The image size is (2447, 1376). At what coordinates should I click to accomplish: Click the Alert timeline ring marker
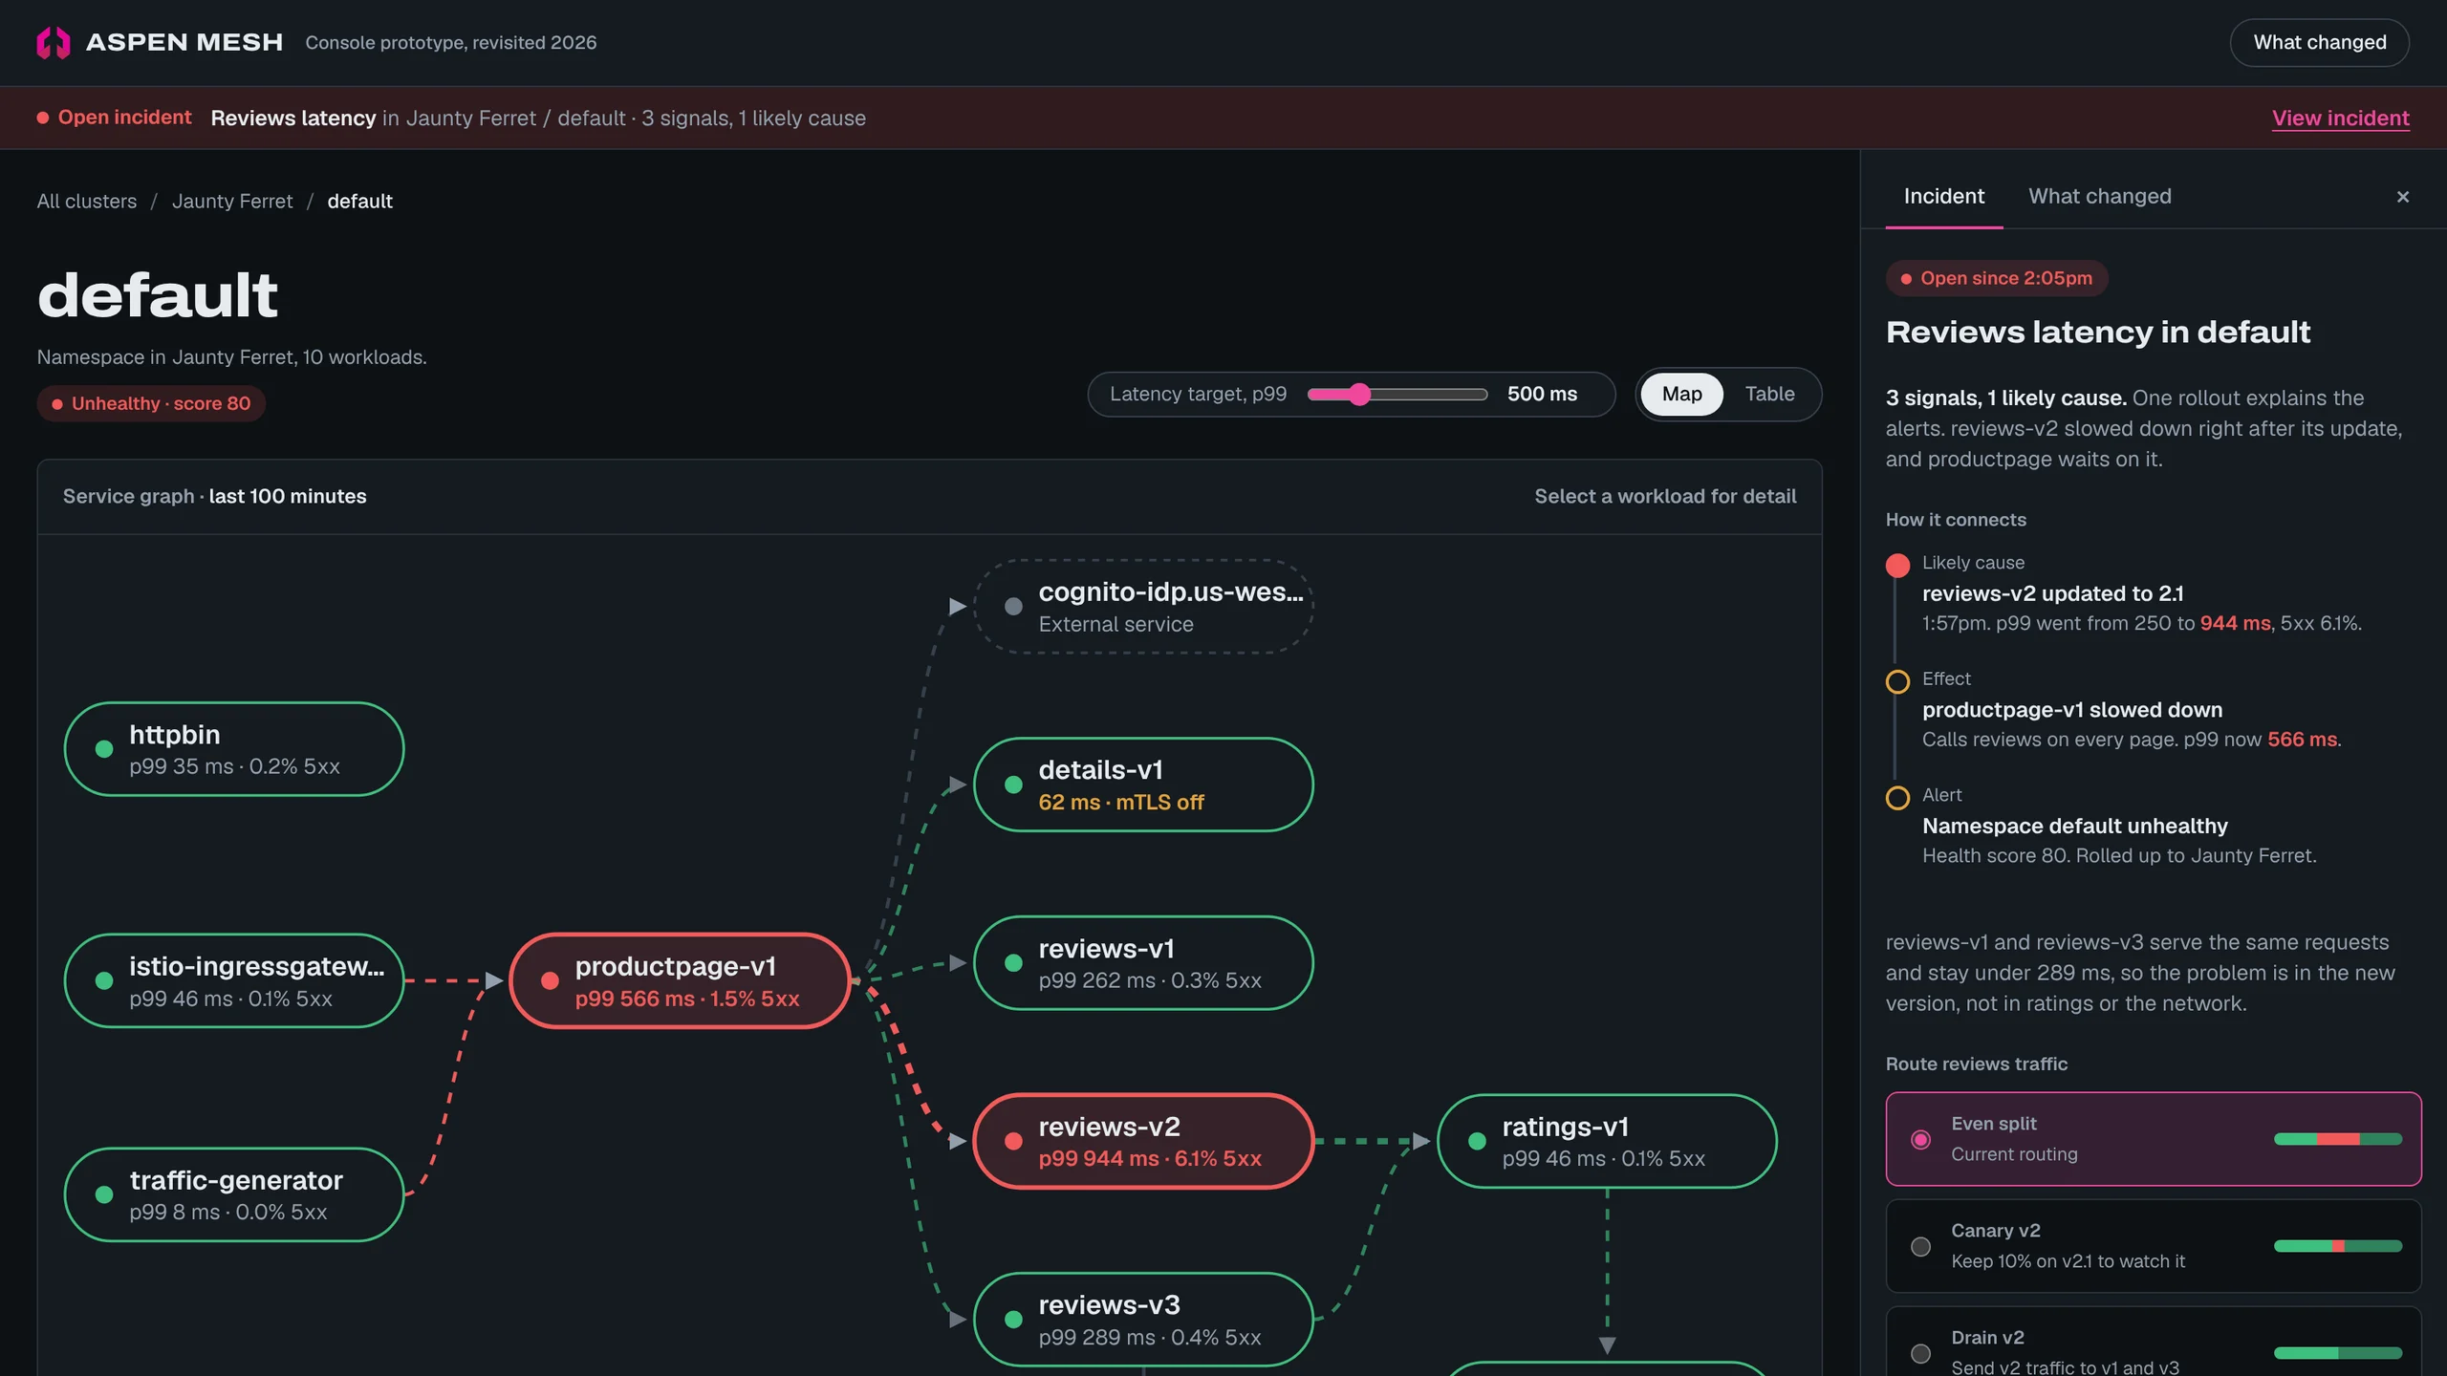tap(1897, 798)
